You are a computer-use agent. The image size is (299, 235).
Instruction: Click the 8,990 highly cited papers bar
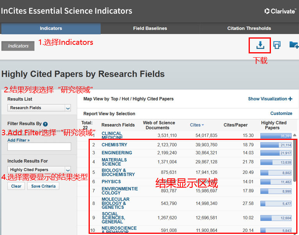coord(276,191)
